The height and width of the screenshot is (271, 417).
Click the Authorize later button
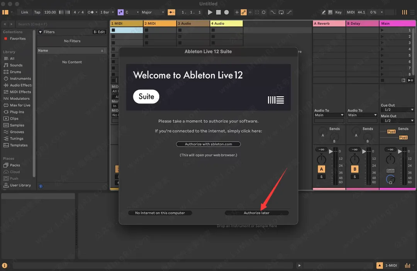click(x=257, y=213)
